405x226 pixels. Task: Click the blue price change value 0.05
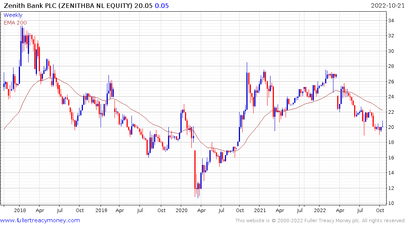(x=162, y=6)
